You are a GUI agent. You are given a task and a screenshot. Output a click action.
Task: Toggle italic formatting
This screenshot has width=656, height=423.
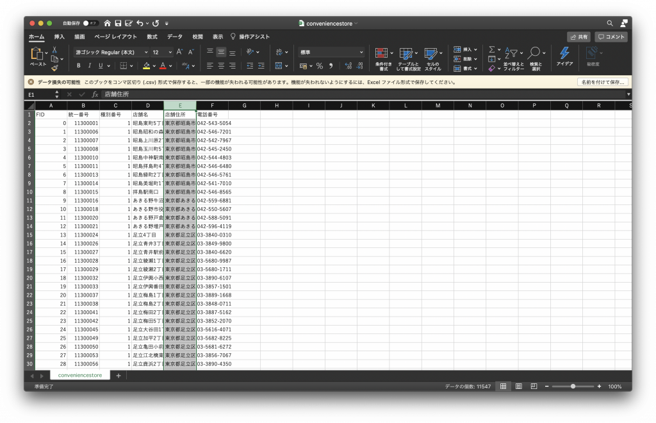[90, 65]
